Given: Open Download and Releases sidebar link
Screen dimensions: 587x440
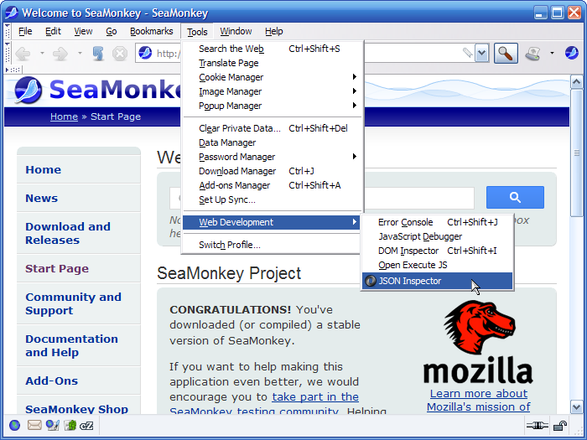Looking at the screenshot, I should pos(68,233).
